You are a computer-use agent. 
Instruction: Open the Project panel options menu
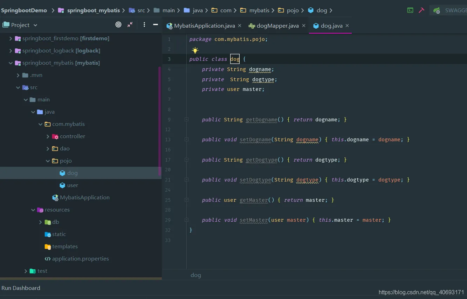coord(144,24)
